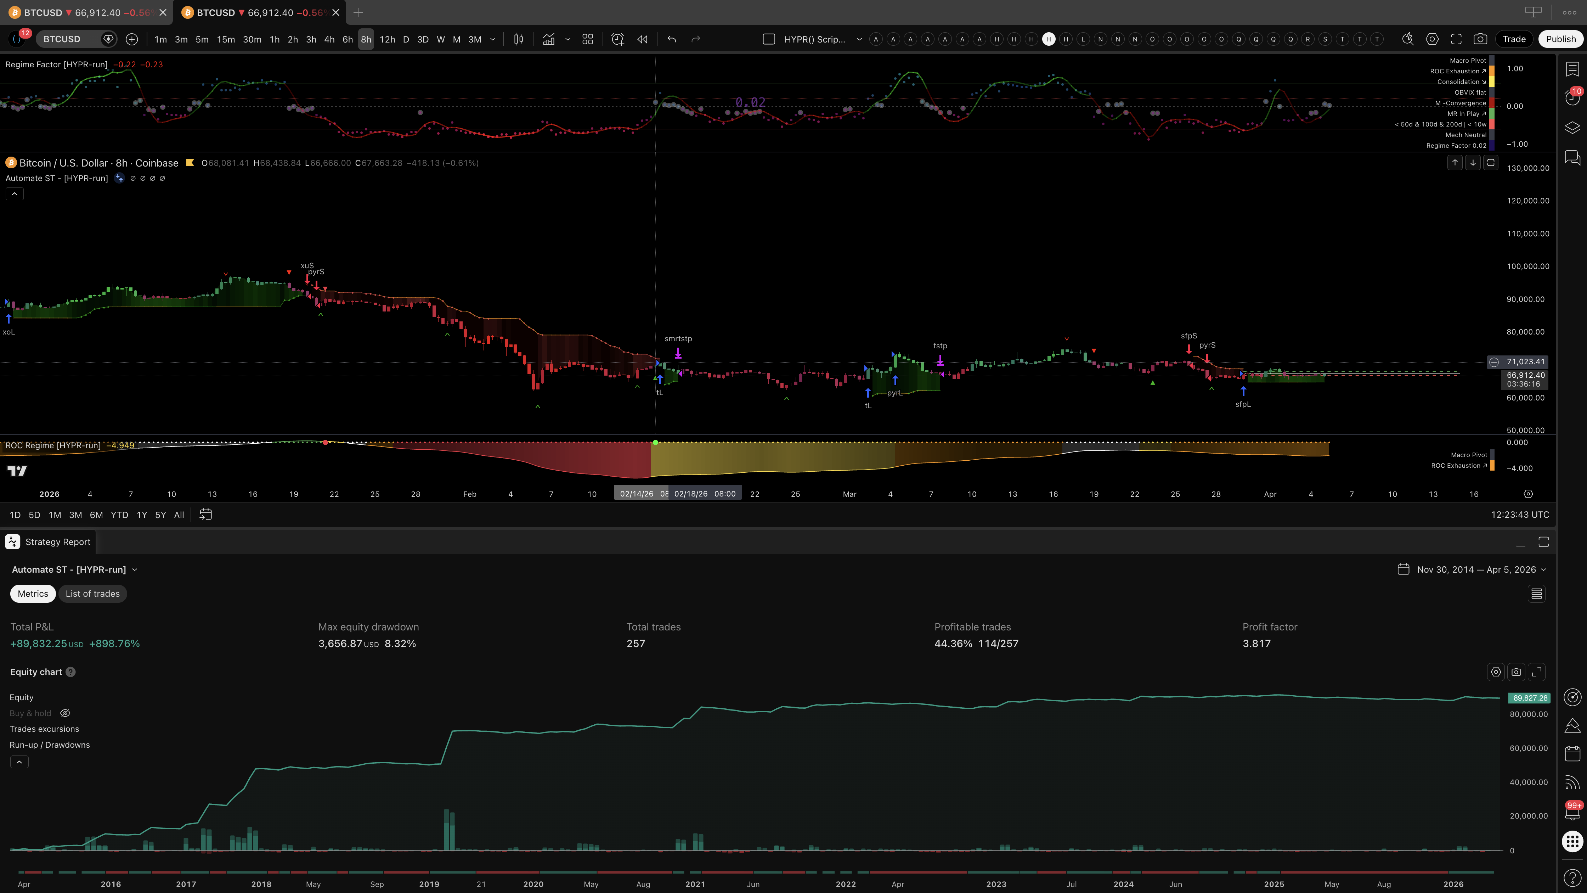Open the chart type candles icon
The image size is (1587, 893).
click(519, 39)
